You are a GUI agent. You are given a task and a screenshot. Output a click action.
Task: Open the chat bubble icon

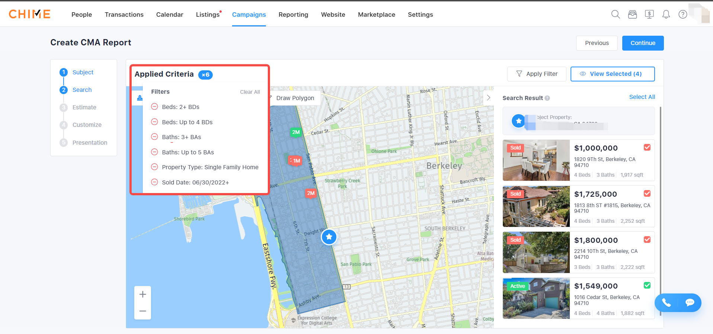click(690, 303)
